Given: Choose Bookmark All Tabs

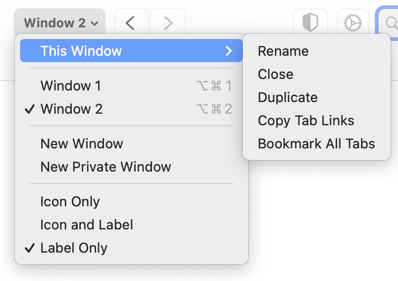Looking at the screenshot, I should (x=316, y=144).
